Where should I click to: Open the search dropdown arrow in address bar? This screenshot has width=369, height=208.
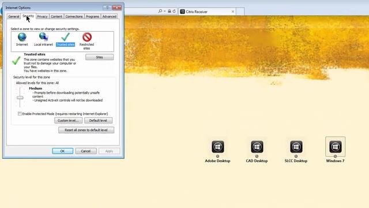164,11
